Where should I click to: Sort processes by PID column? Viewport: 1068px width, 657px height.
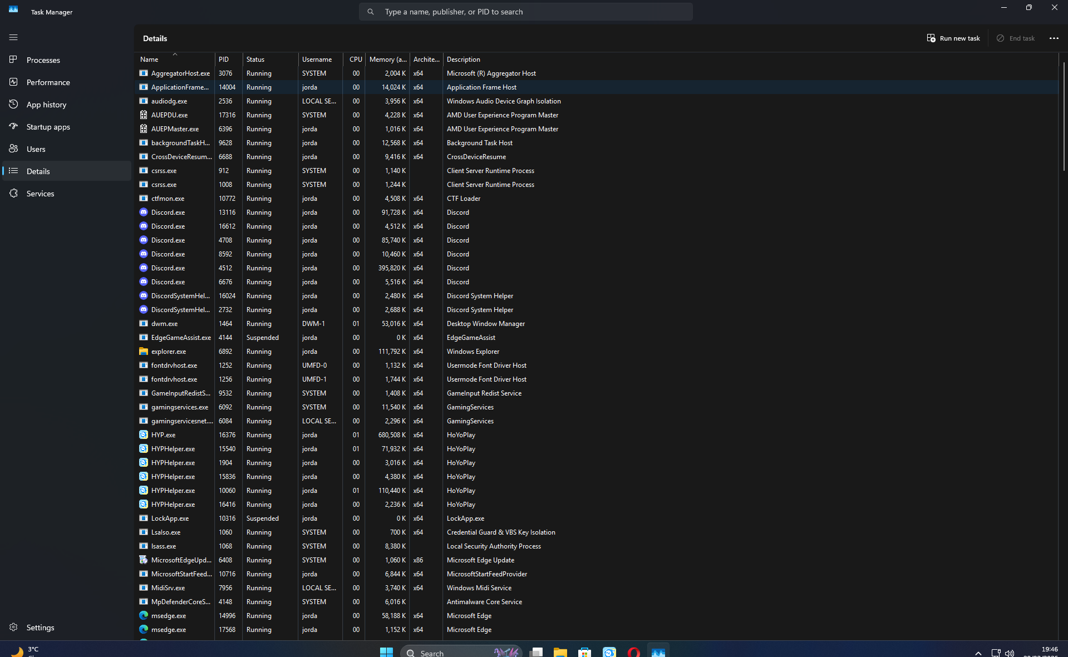(x=229, y=60)
